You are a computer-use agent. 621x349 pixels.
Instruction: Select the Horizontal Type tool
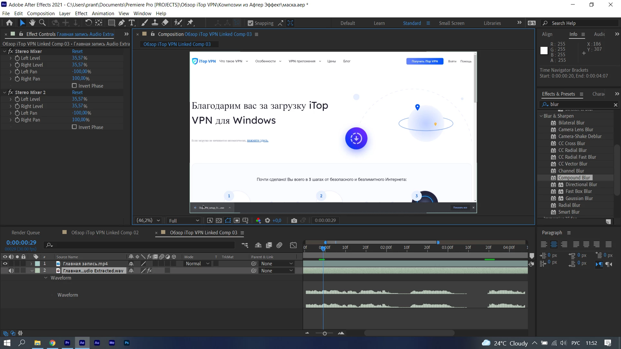pos(132,23)
